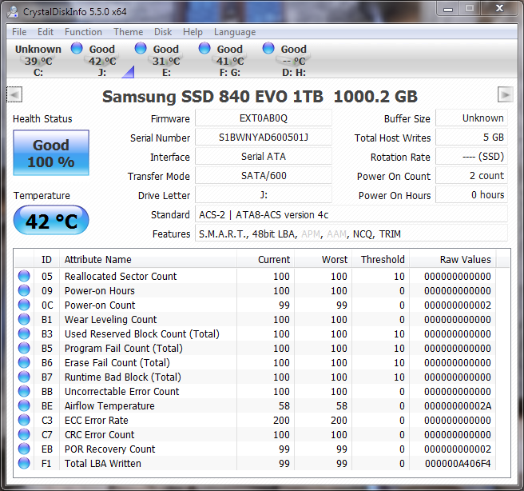Open the Theme menu

pos(128,32)
